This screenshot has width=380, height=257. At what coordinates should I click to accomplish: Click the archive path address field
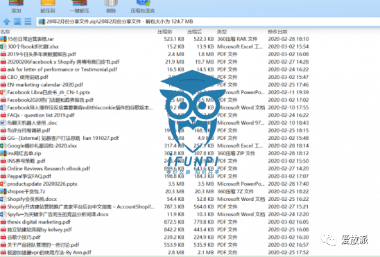208,21
